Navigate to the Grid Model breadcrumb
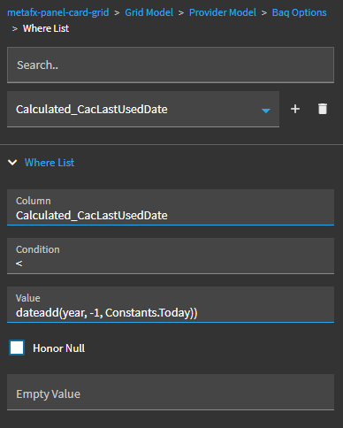Viewport: 343px width, 428px height. point(149,12)
